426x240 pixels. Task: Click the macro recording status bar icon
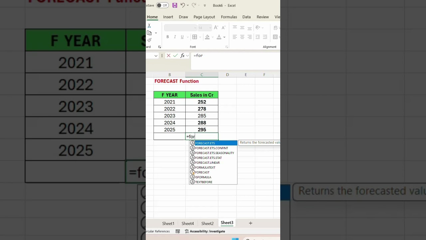[x=178, y=231]
